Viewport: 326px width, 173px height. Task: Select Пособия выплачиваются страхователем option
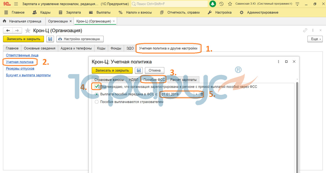(97, 102)
